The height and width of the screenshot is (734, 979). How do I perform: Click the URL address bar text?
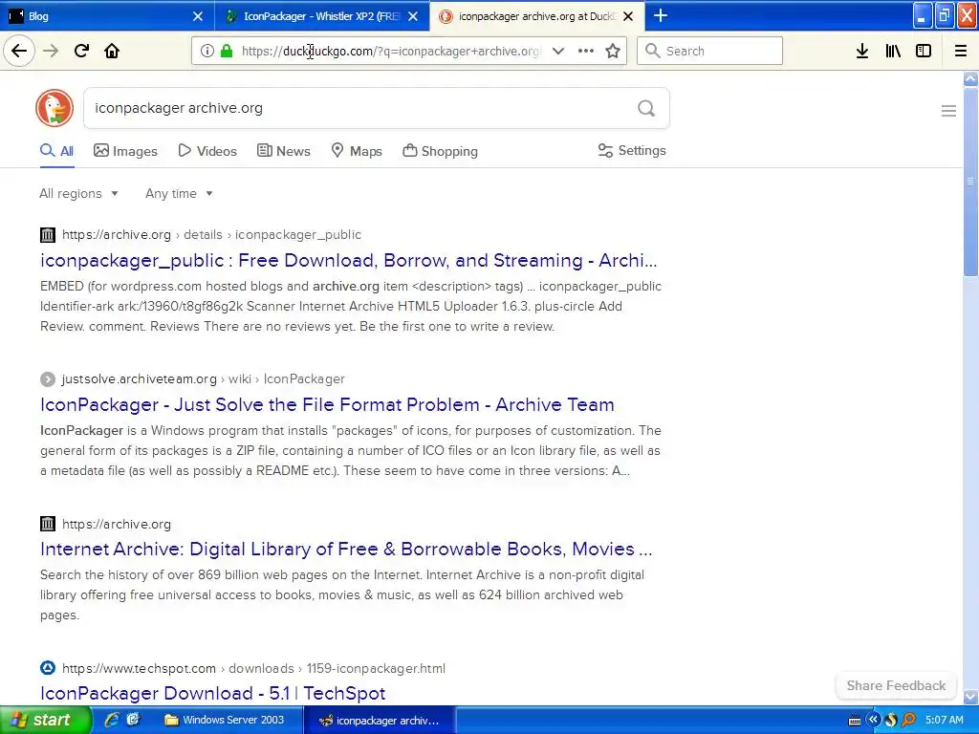392,52
